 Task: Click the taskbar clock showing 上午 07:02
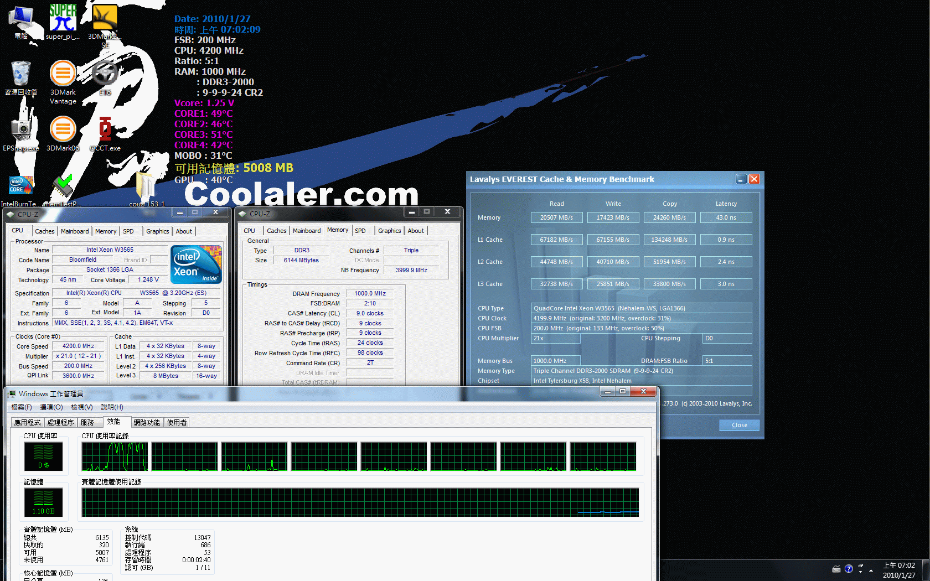(x=899, y=570)
